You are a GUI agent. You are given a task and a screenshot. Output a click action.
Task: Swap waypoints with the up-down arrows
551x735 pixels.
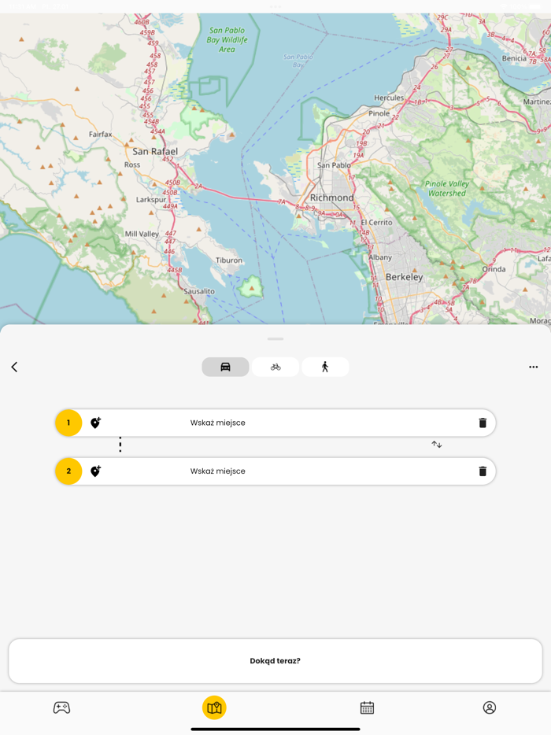(x=437, y=445)
